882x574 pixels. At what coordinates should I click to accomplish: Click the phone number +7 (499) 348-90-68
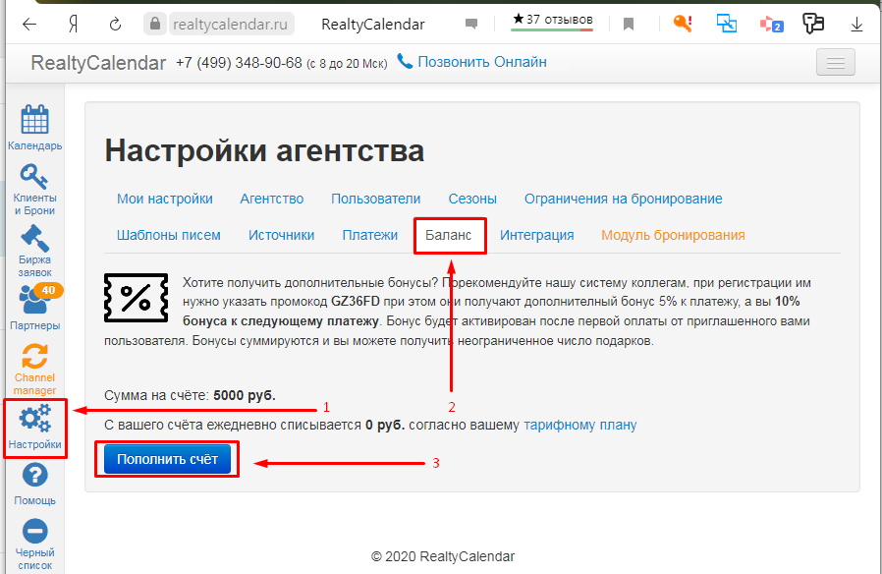click(239, 63)
